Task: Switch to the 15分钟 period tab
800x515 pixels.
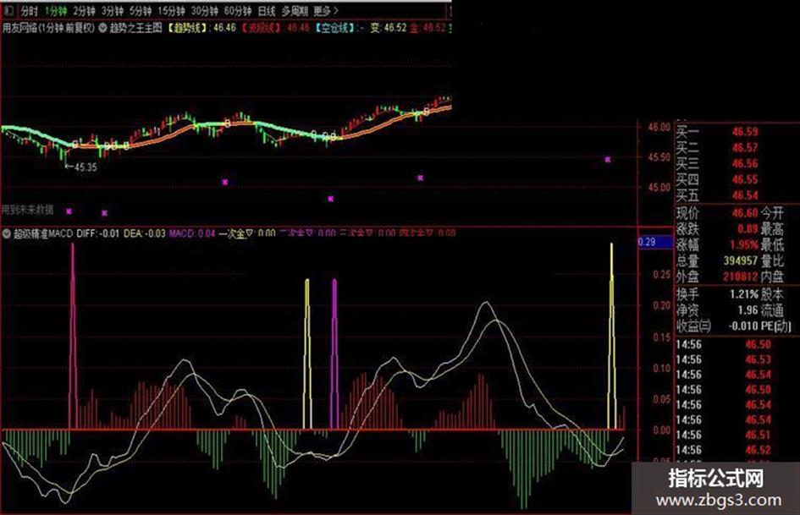Action: 171,11
